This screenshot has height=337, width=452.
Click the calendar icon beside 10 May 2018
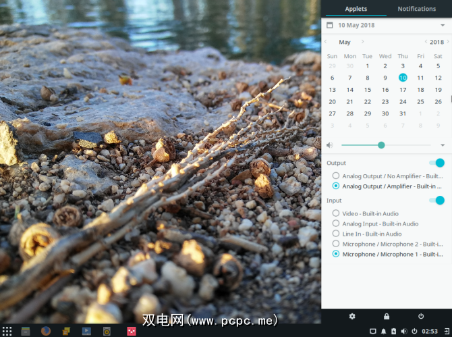[329, 25]
